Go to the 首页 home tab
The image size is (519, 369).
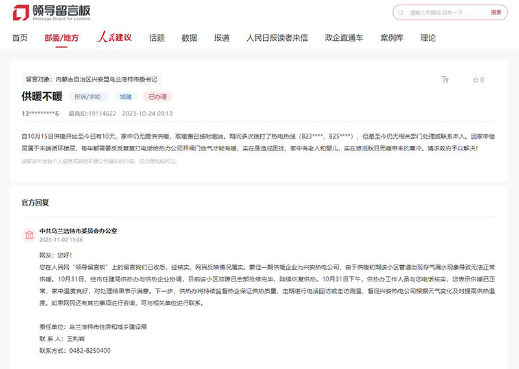point(20,38)
